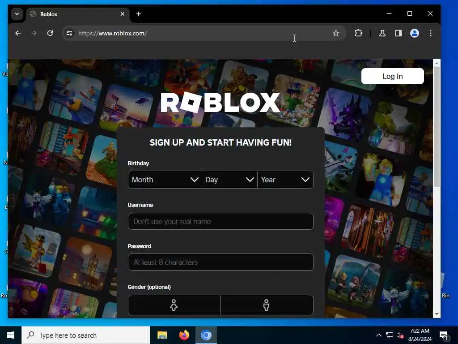This screenshot has width=458, height=344.
Task: Open the taskbar clock and date
Action: (x=420, y=335)
